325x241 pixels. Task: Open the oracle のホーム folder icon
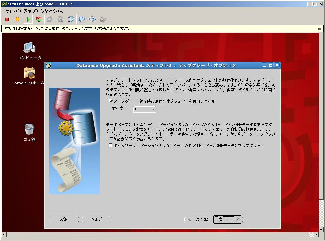click(x=29, y=76)
